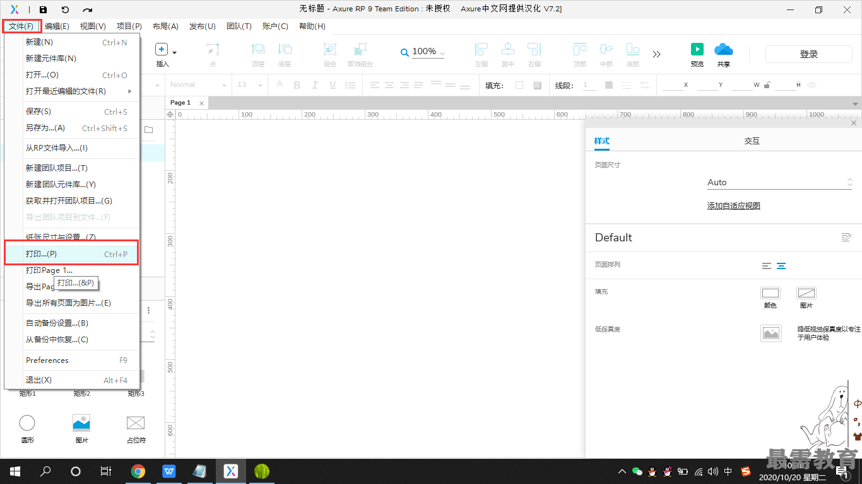This screenshot has width=862, height=484.
Task: Click the 左侧 (Align Left) icon
Action: [481, 50]
